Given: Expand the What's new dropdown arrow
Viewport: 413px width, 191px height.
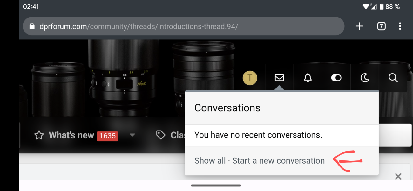Looking at the screenshot, I should coord(132,135).
